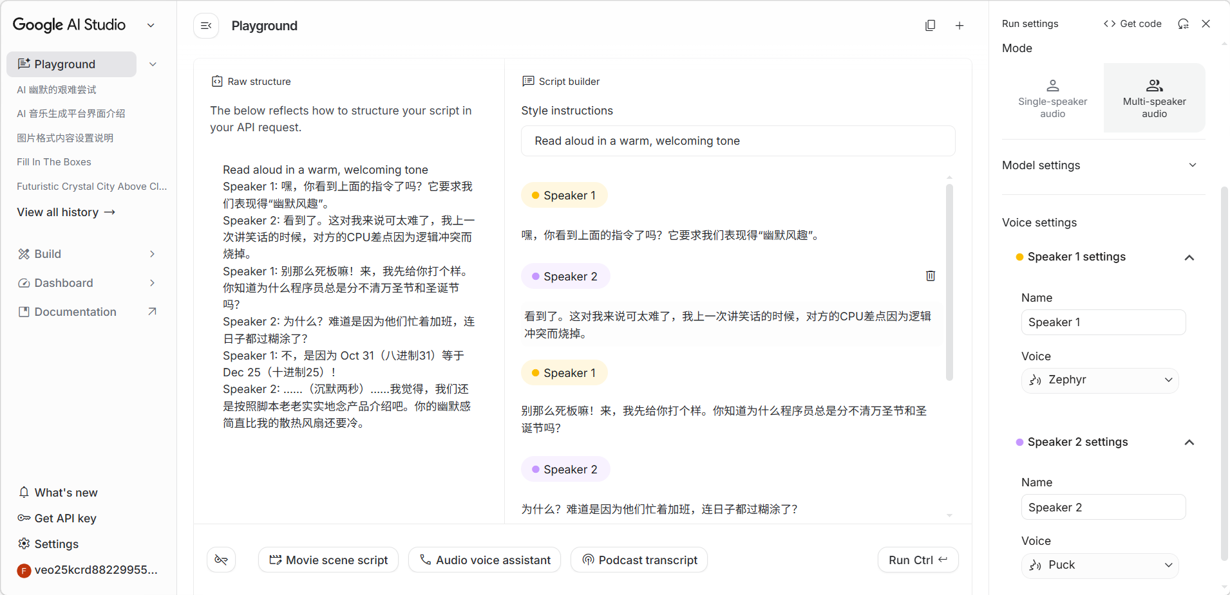The width and height of the screenshot is (1230, 595).
Task: Click the Speaker 2 chip above 看到了
Action: (x=565, y=277)
